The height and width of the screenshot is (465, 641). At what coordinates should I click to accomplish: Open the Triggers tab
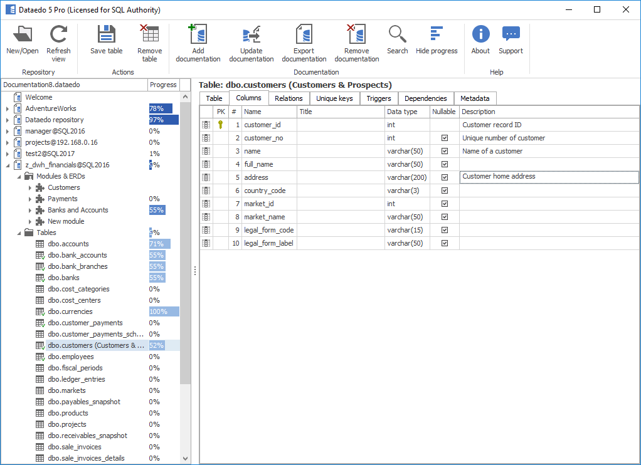point(379,98)
